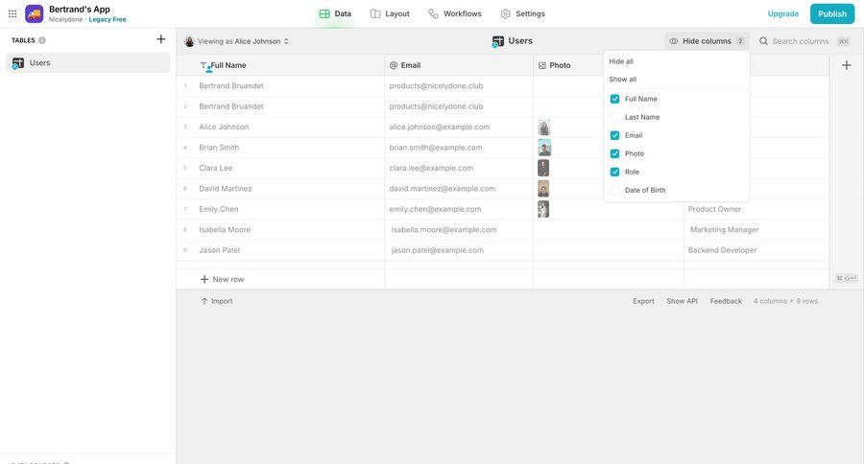
Task: Open Alice Johnson's photo thumbnail
Action: 544,128
